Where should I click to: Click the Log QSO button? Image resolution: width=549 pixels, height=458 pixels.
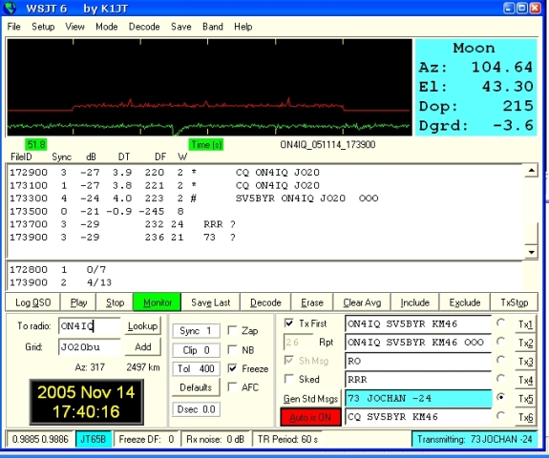click(32, 302)
